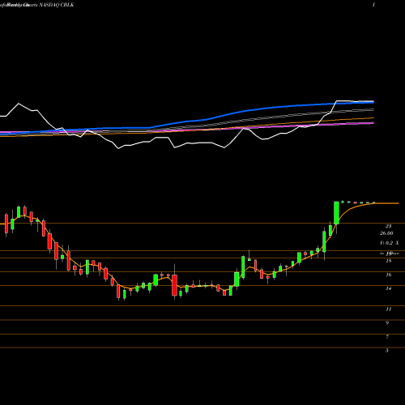Select the 7 price axis label
This screenshot has height=405, width=405.
tap(387, 337)
